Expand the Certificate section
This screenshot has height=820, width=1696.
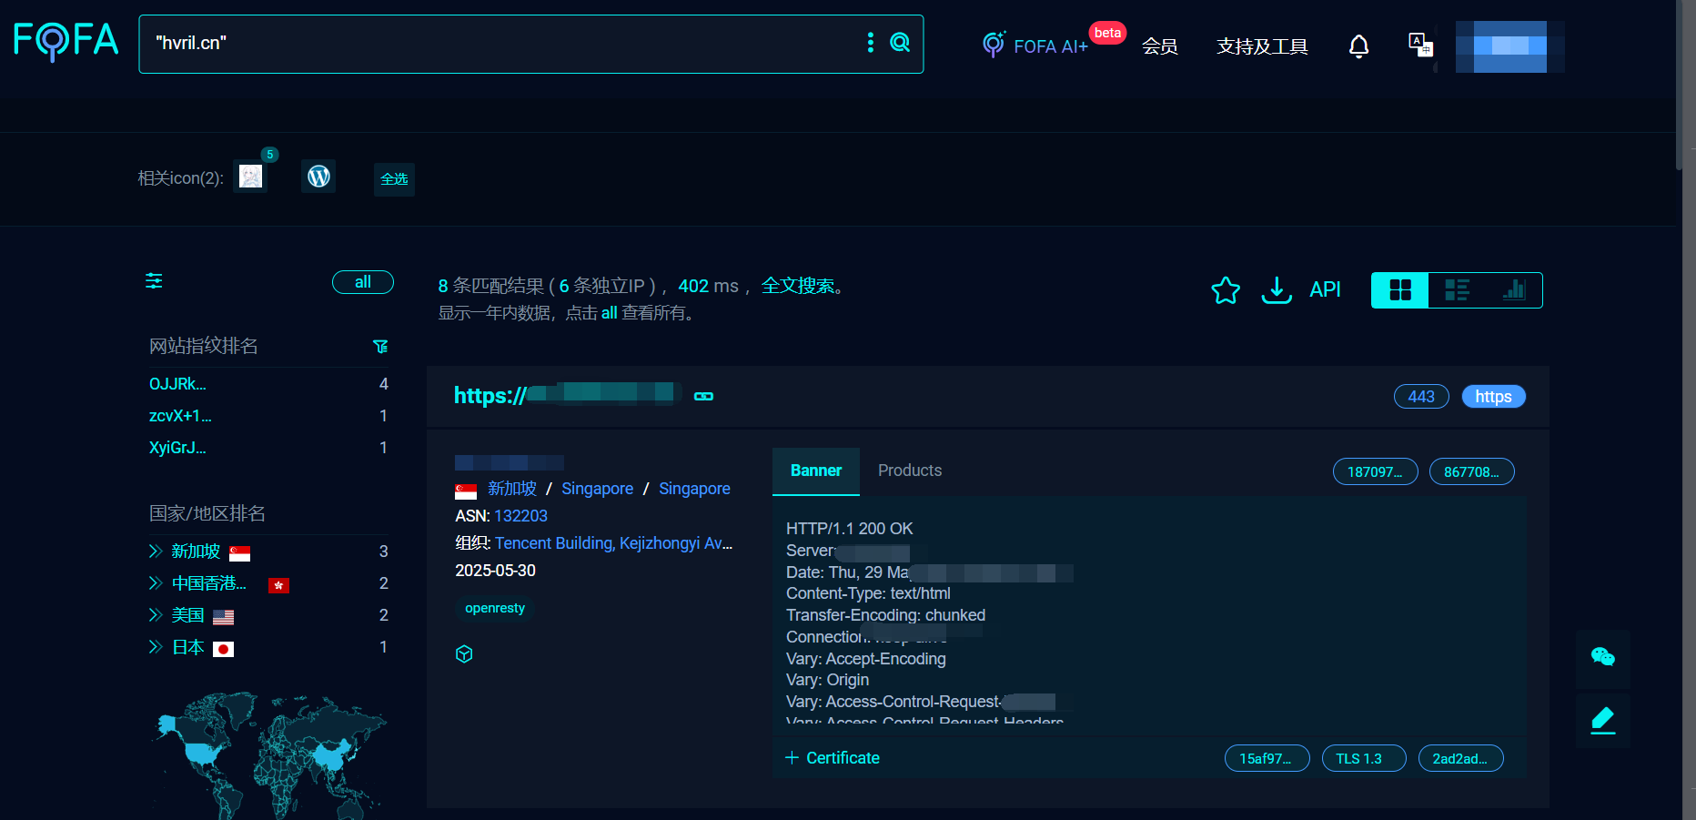tap(833, 758)
